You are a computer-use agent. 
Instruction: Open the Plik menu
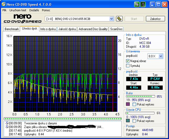tap(4, 10)
